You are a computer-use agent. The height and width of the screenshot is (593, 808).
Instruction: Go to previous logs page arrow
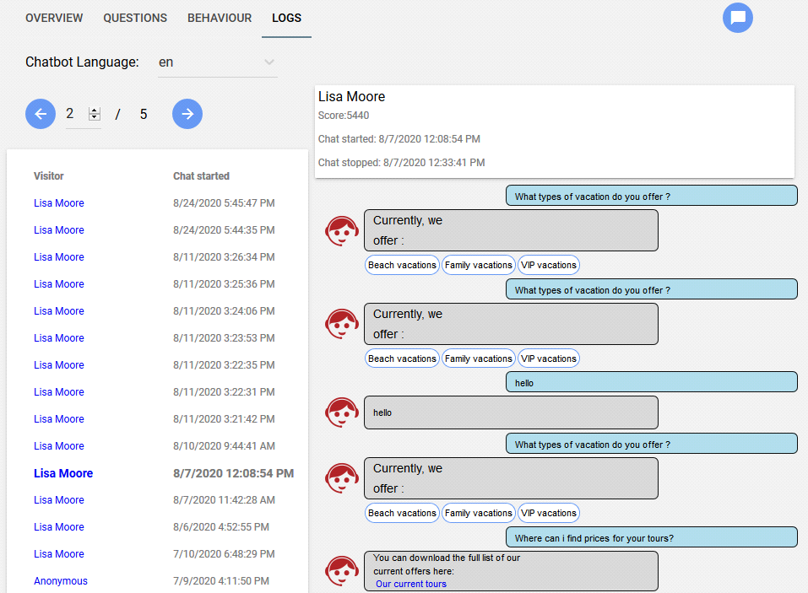click(41, 114)
